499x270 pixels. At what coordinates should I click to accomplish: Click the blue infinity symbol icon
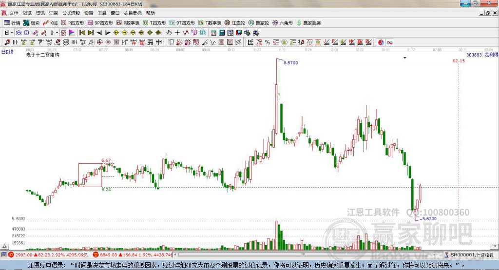pyautogui.click(x=389, y=42)
